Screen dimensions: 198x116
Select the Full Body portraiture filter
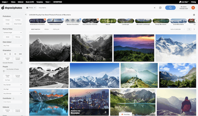pos(18,20)
